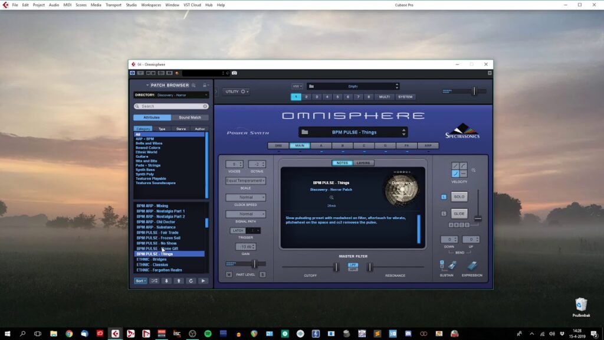604x340 pixels.
Task: Click the MULTI button
Action: (x=384, y=97)
